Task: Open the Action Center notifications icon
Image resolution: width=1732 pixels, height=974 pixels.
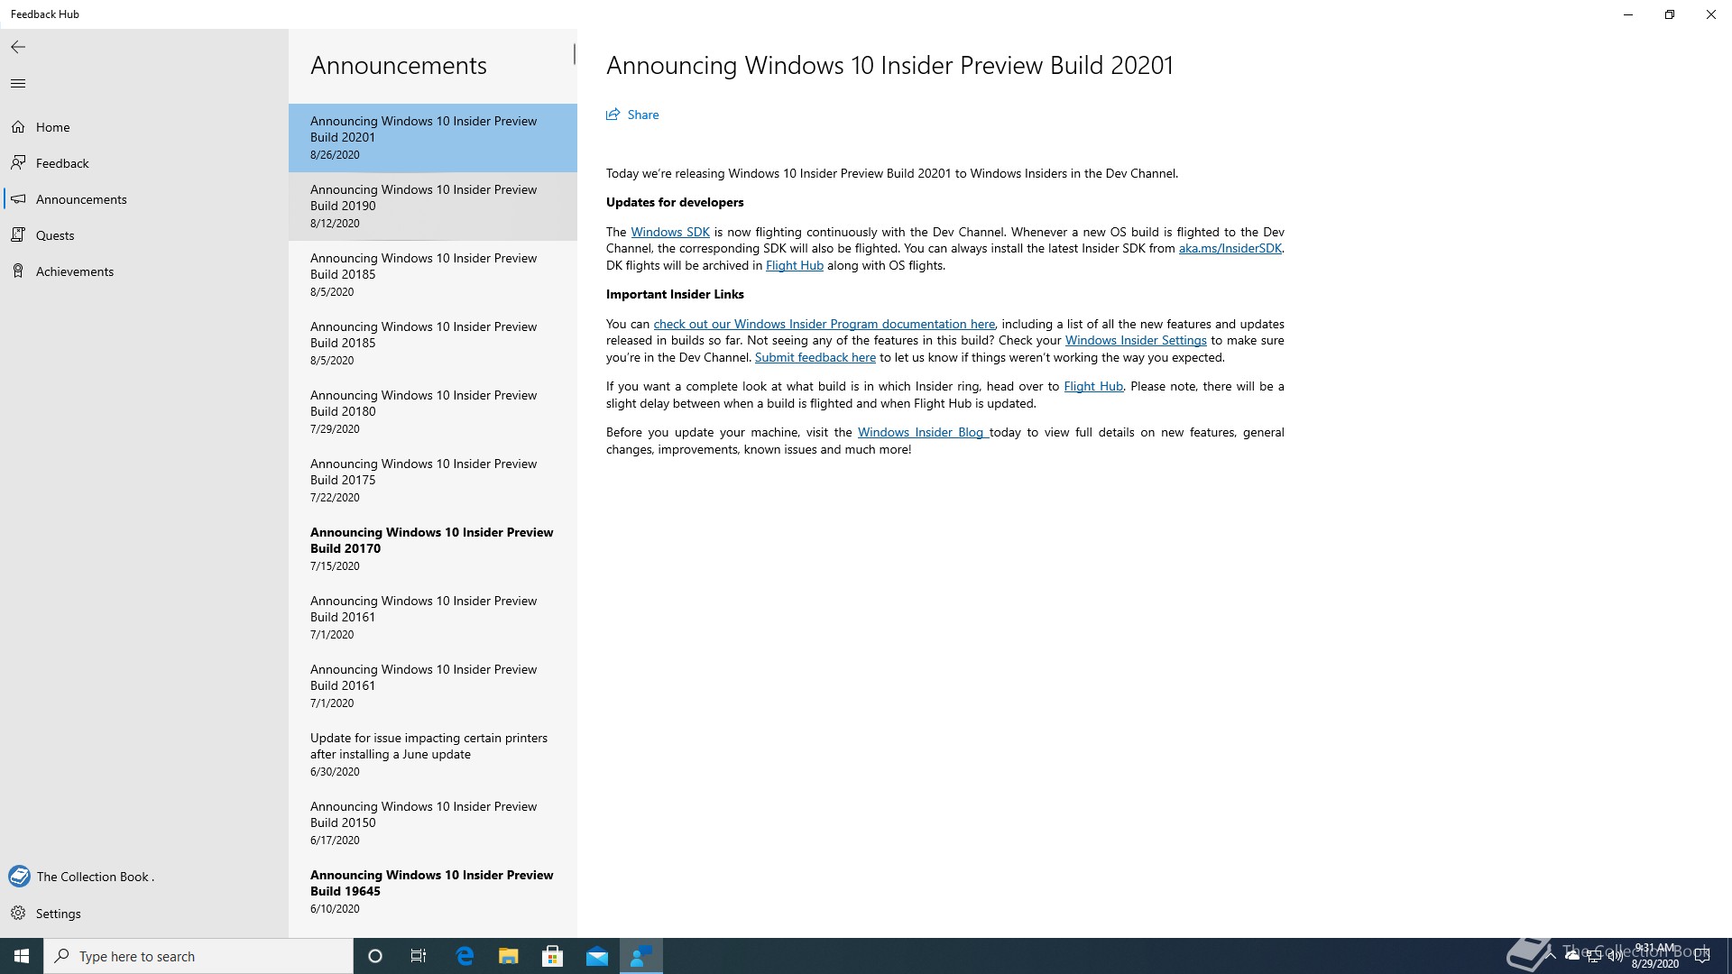Action: (x=1702, y=956)
